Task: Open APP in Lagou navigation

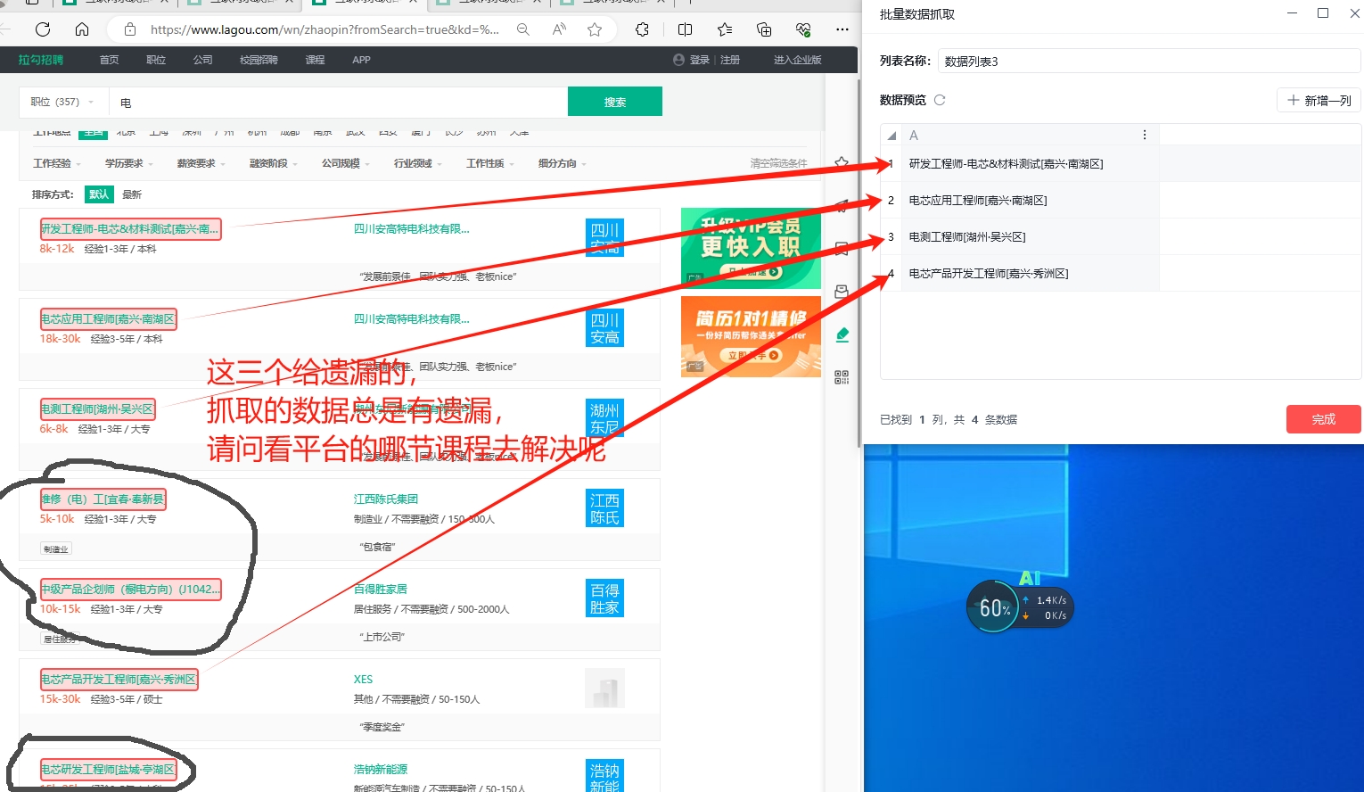Action: point(361,60)
